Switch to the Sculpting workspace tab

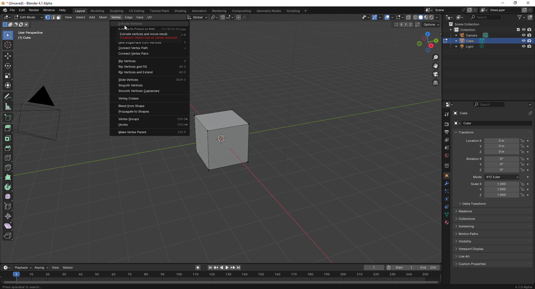click(116, 11)
